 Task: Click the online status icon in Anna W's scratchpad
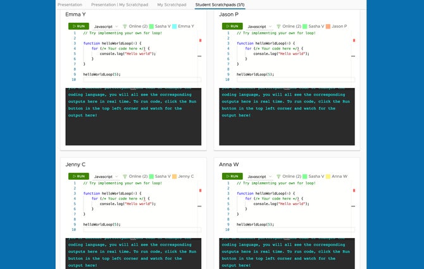[278, 176]
